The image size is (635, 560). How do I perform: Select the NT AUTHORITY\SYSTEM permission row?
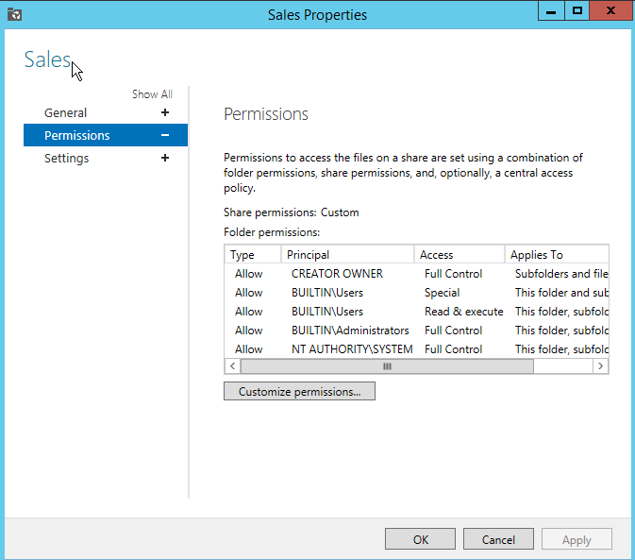click(x=415, y=349)
